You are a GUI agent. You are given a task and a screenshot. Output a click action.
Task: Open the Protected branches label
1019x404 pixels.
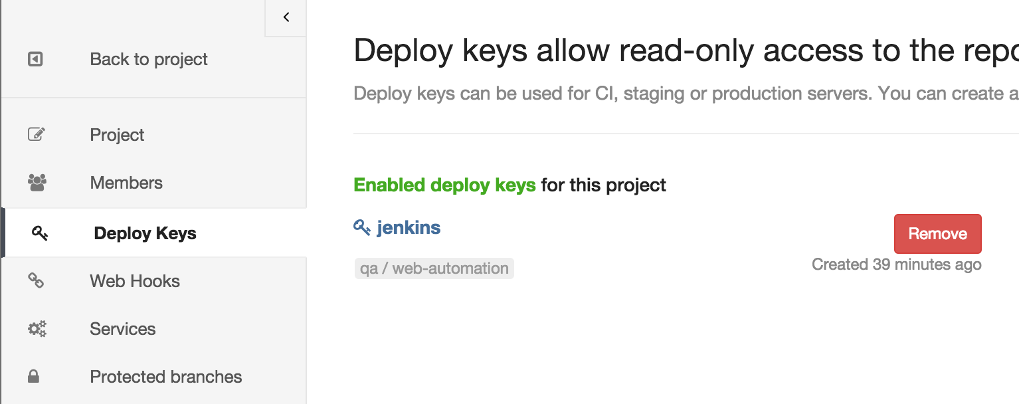[x=166, y=377]
